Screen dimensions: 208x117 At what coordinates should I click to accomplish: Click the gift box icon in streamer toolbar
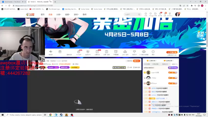60,52
